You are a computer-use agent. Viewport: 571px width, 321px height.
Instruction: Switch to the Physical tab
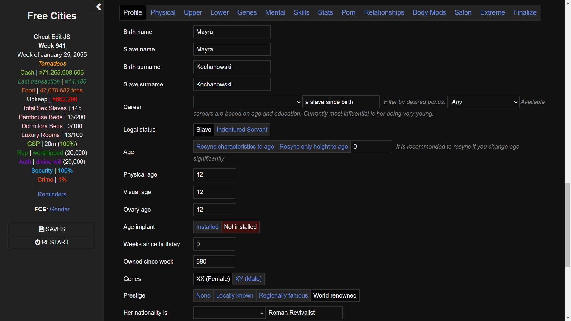[x=163, y=12]
